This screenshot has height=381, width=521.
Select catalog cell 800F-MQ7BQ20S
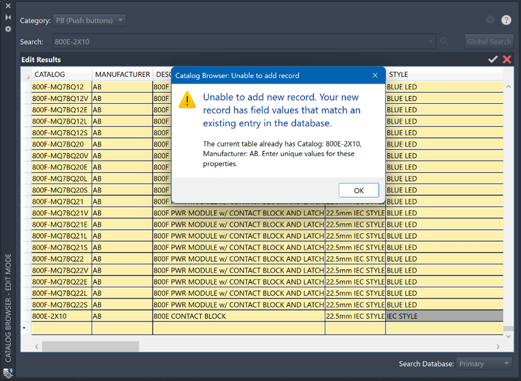62,190
